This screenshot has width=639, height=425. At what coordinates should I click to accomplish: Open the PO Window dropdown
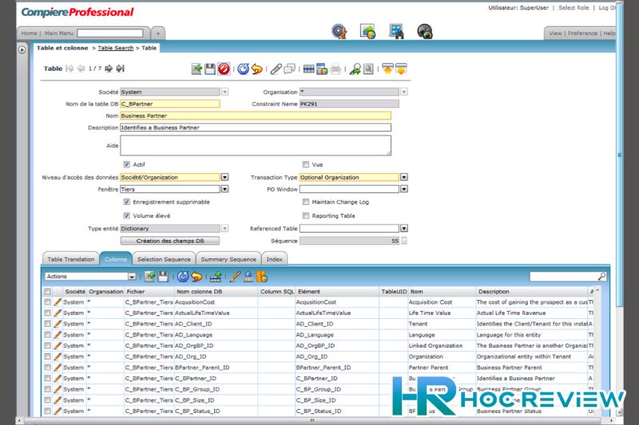pos(404,189)
